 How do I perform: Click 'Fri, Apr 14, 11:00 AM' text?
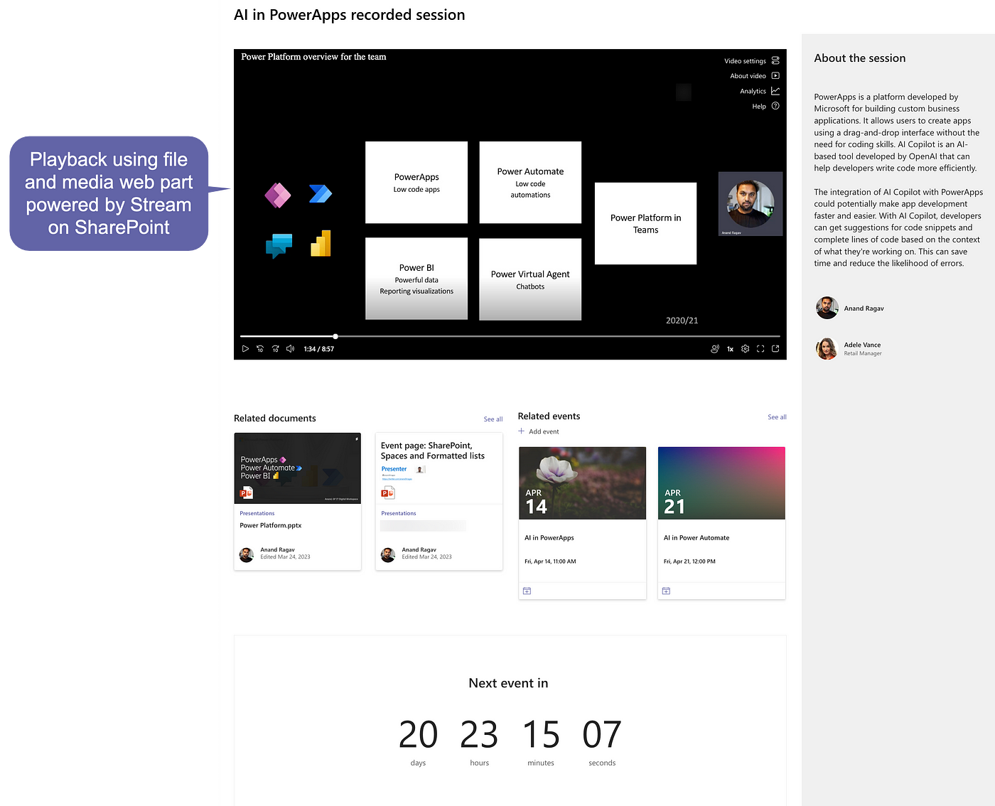(x=550, y=561)
